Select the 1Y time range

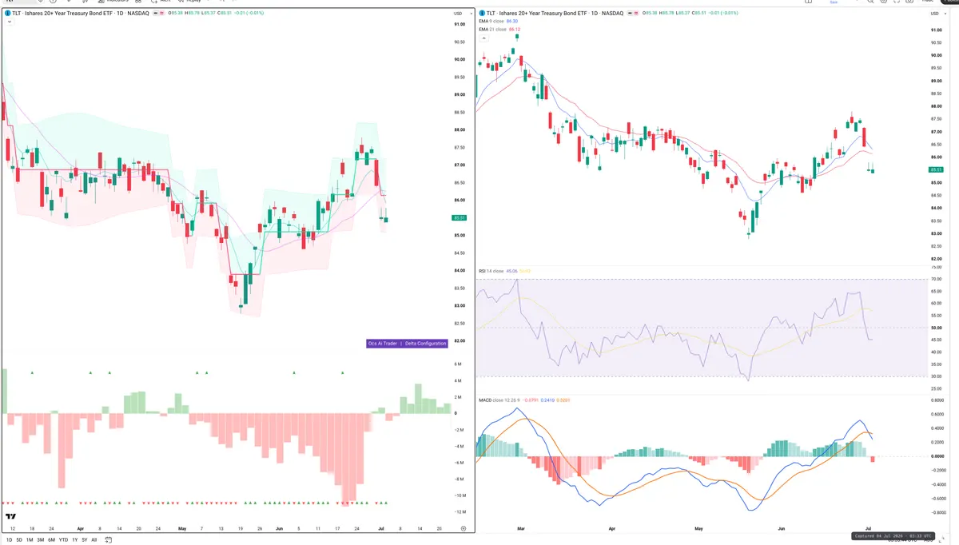(x=74, y=540)
